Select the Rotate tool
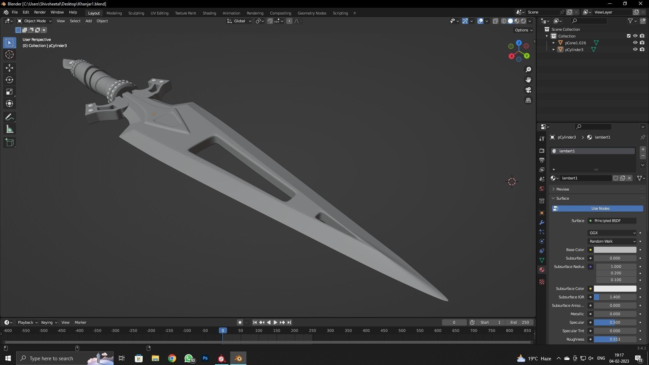 (9, 80)
